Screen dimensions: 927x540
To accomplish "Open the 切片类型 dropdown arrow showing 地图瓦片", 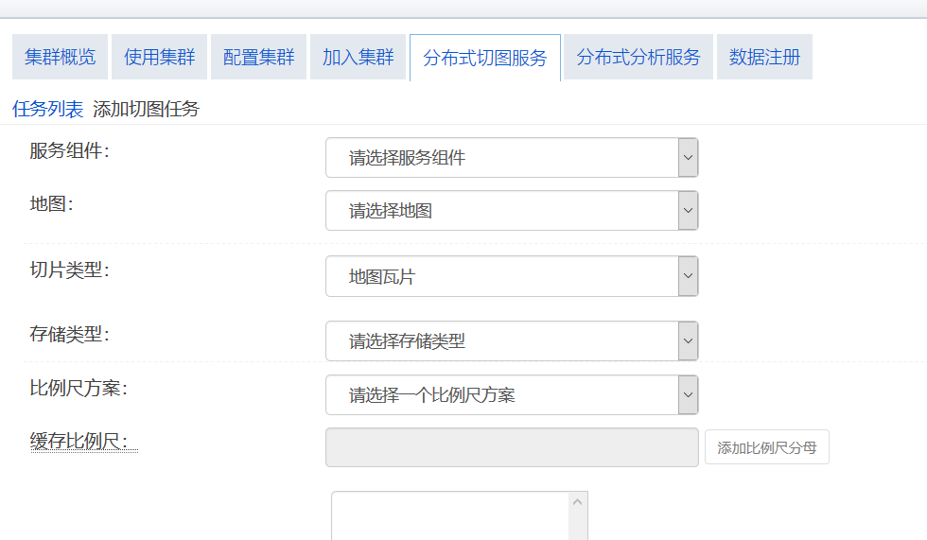I will 688,276.
